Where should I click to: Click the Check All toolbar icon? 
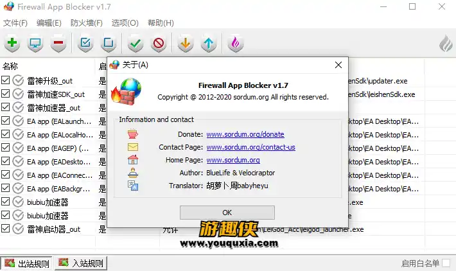click(x=85, y=43)
